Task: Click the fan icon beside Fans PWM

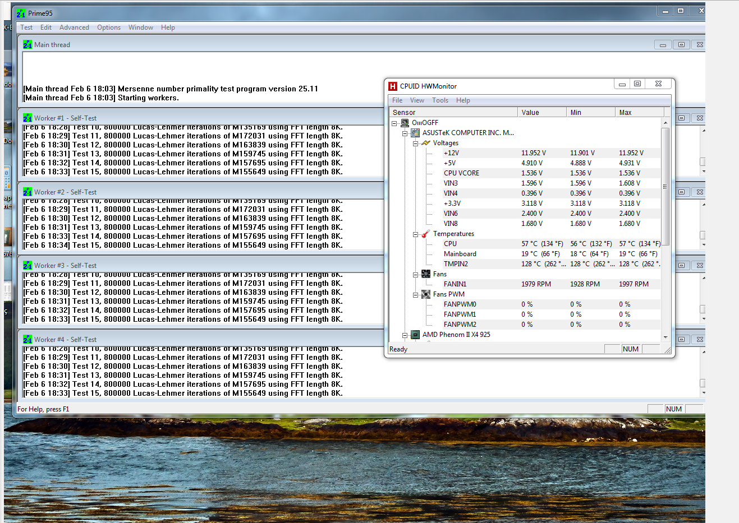Action: tap(426, 294)
